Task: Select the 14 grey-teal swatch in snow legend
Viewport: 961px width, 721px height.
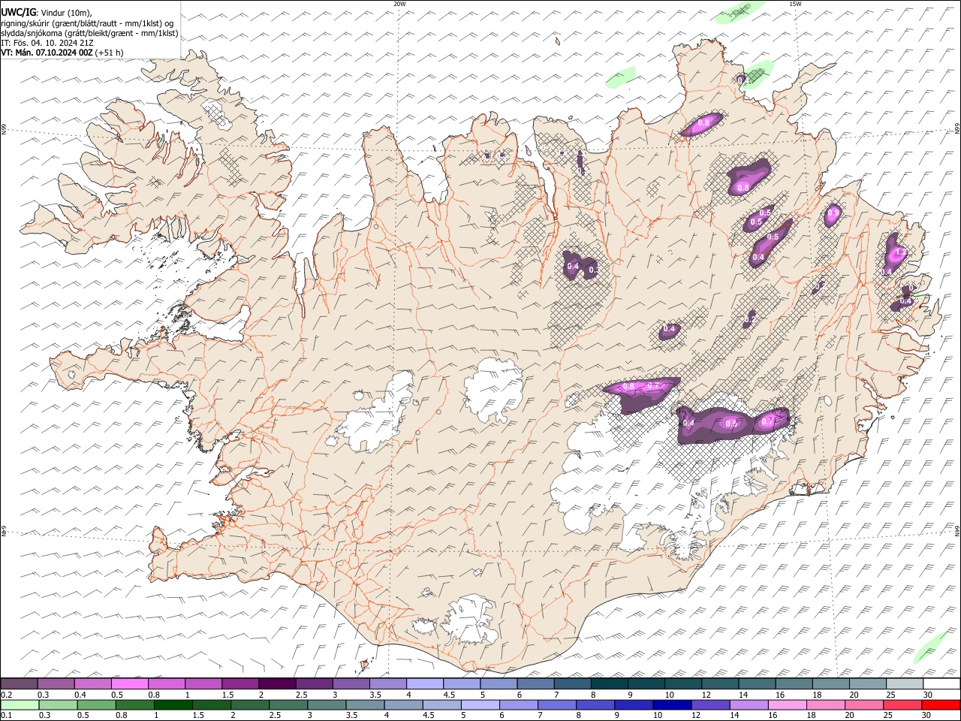Action: 757,683
